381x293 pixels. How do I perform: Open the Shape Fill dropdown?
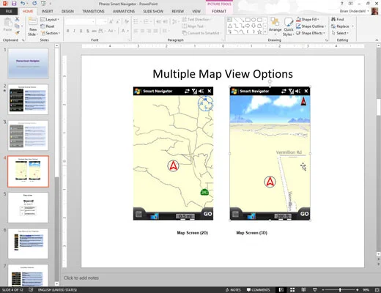308,19
